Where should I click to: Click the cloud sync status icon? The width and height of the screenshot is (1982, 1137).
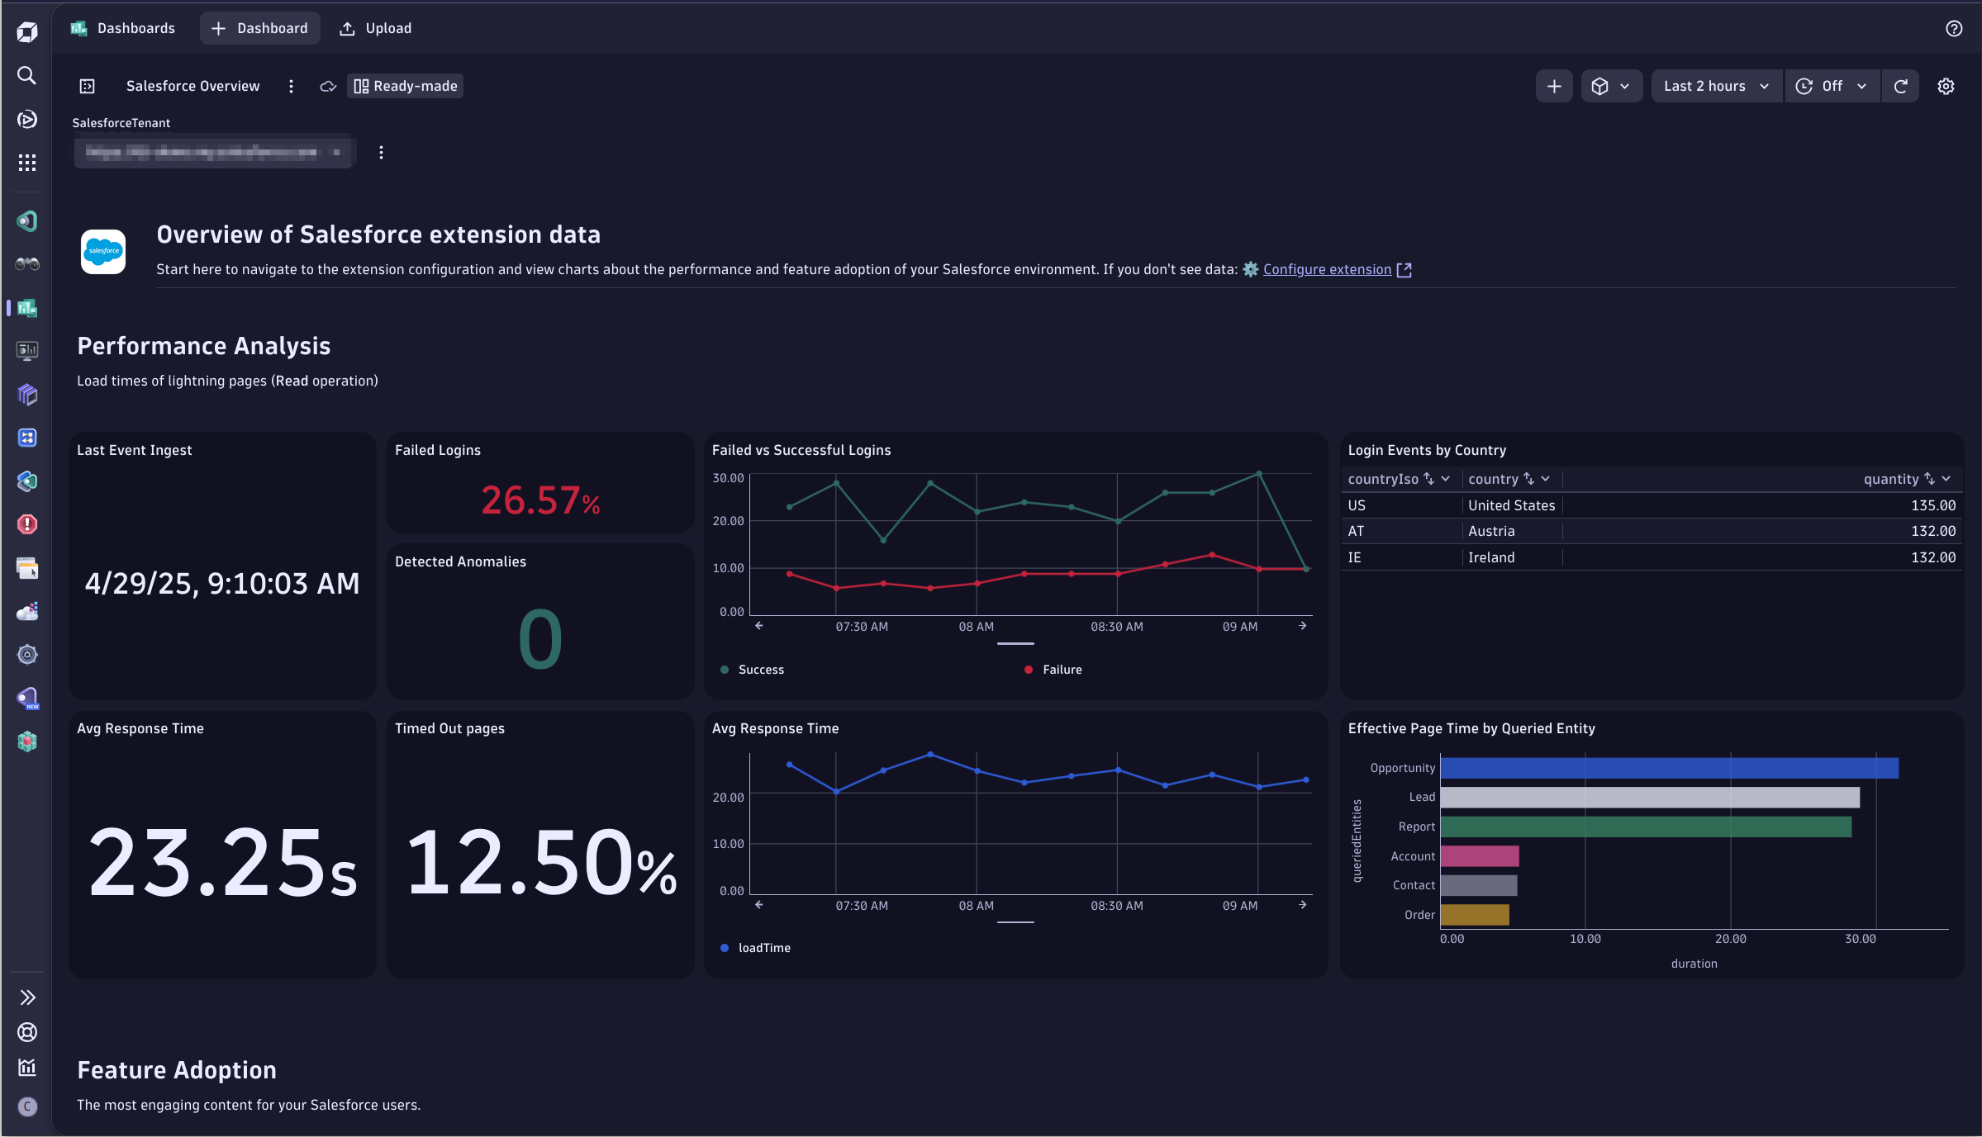pyautogui.click(x=328, y=86)
